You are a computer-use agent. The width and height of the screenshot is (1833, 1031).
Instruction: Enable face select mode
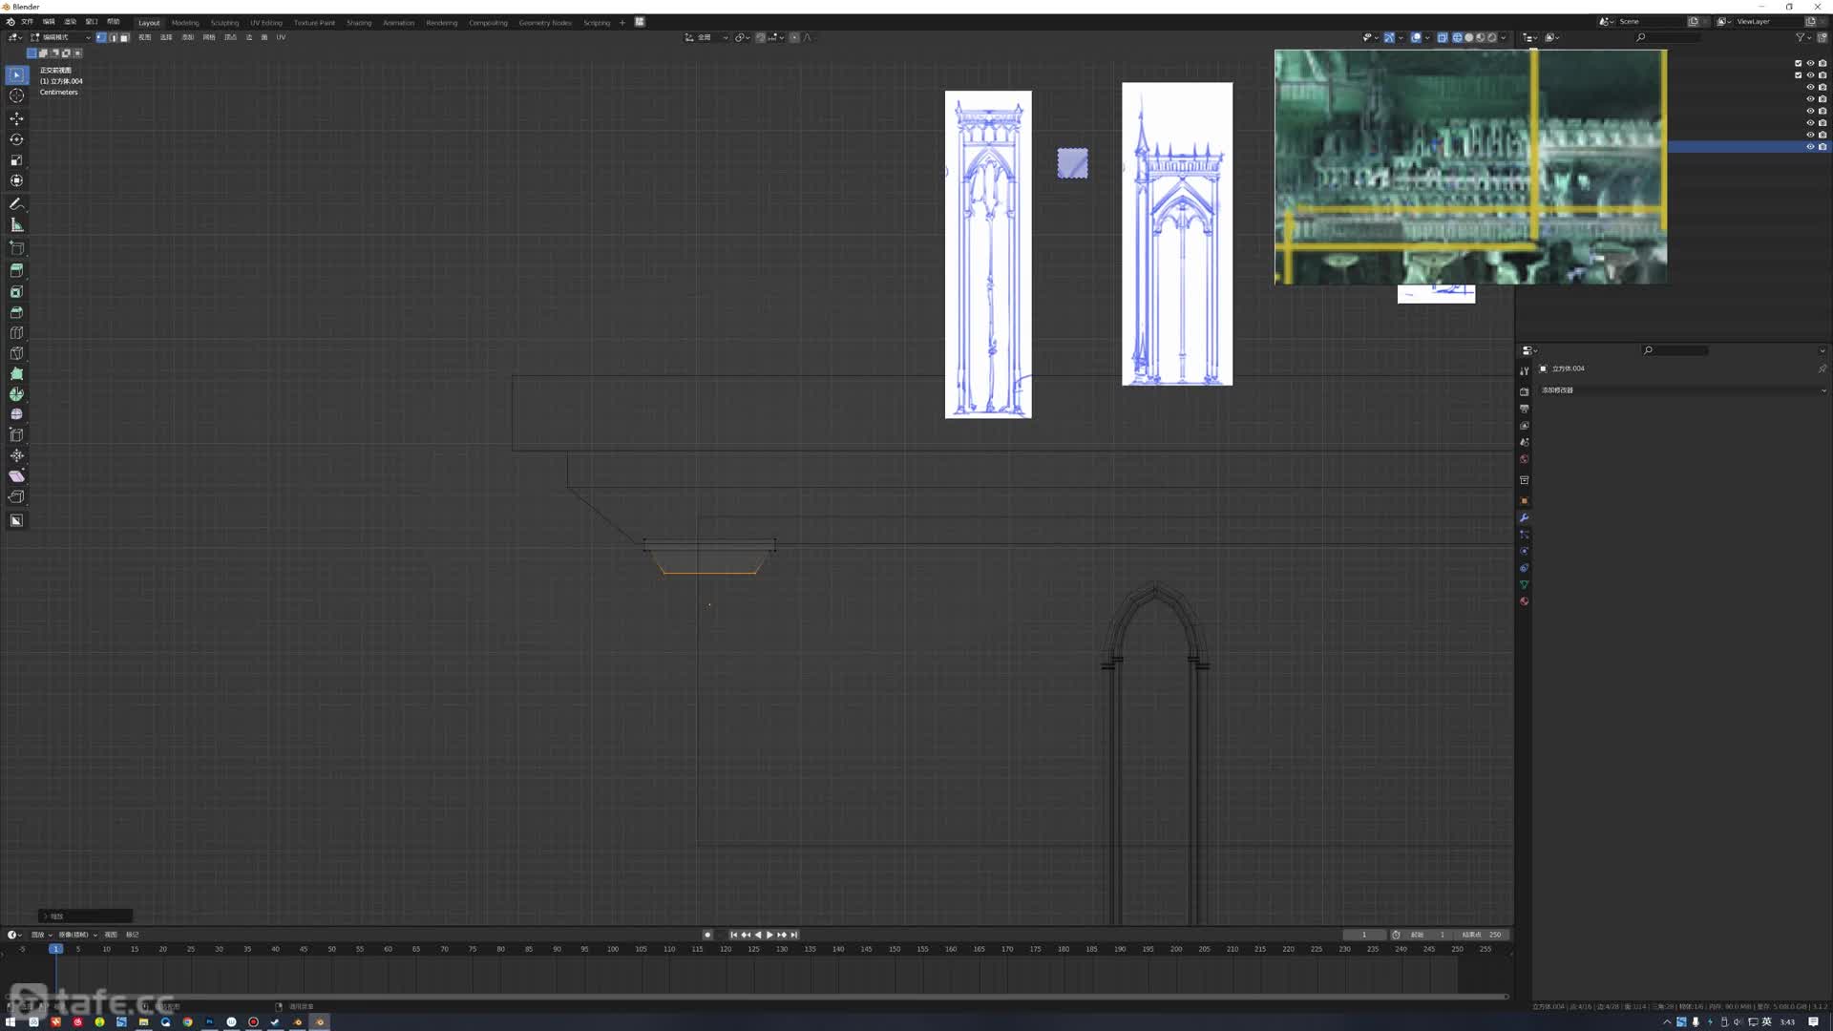click(x=124, y=37)
